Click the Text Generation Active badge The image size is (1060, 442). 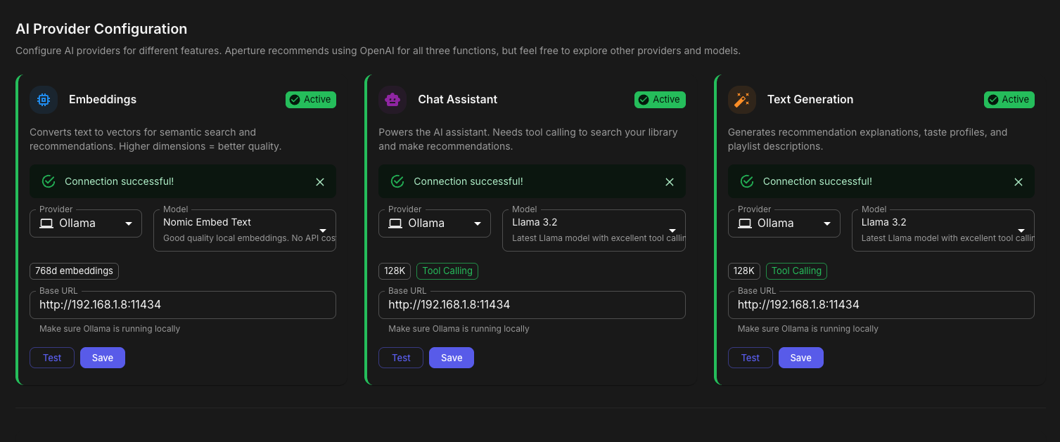pyautogui.click(x=1009, y=100)
